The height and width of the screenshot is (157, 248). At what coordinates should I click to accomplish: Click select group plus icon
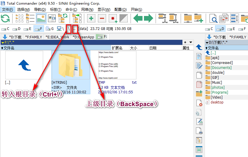91,18
